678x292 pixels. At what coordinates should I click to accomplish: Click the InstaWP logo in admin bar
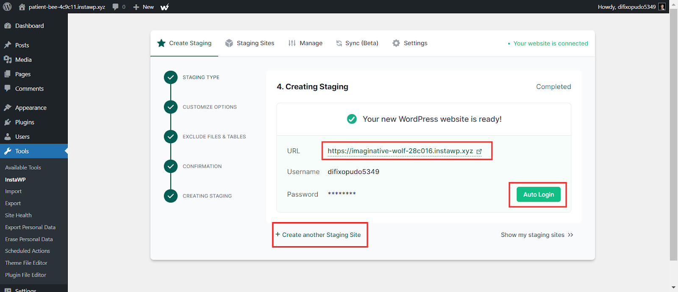(165, 7)
